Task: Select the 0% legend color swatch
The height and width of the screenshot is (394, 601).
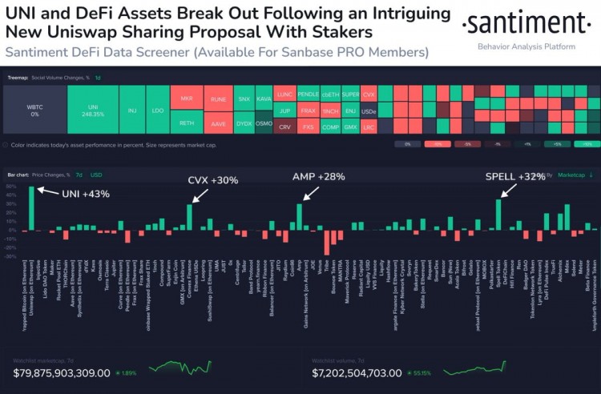Action: [x=407, y=145]
